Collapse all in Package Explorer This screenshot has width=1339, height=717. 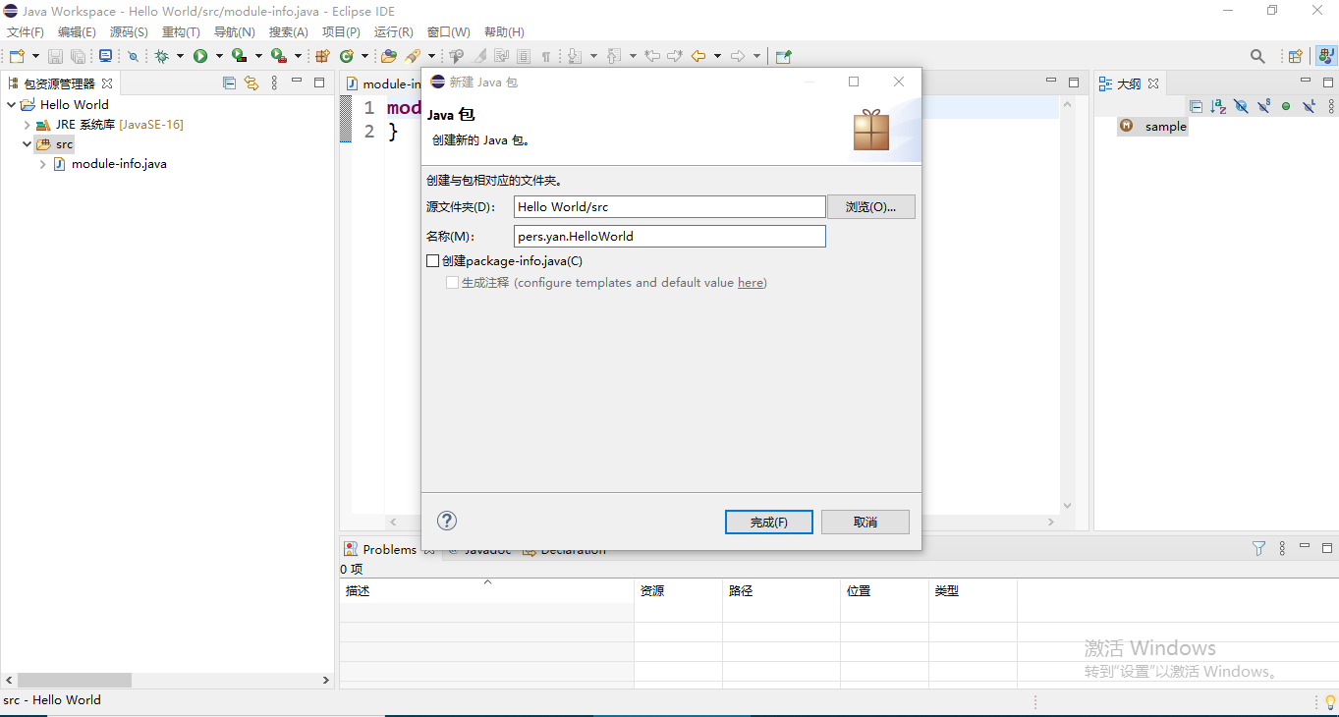pos(230,83)
